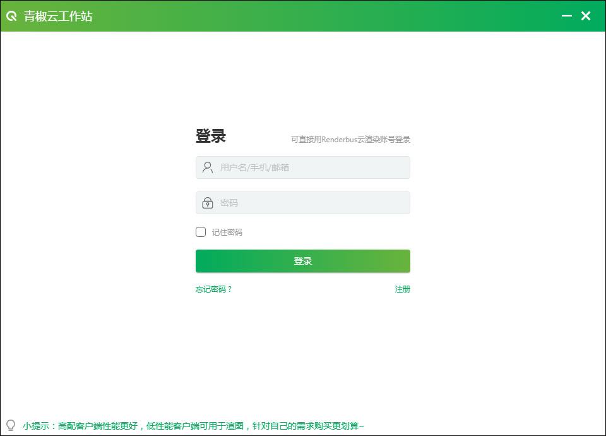Click the lock keyhole symbol inside the password box
Image resolution: width=606 pixels, height=436 pixels.
click(x=206, y=203)
